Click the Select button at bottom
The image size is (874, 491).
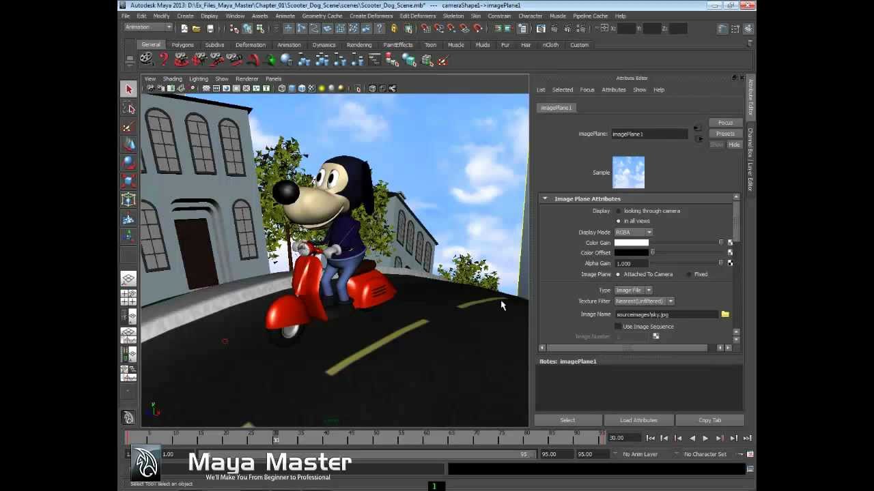[x=568, y=420]
